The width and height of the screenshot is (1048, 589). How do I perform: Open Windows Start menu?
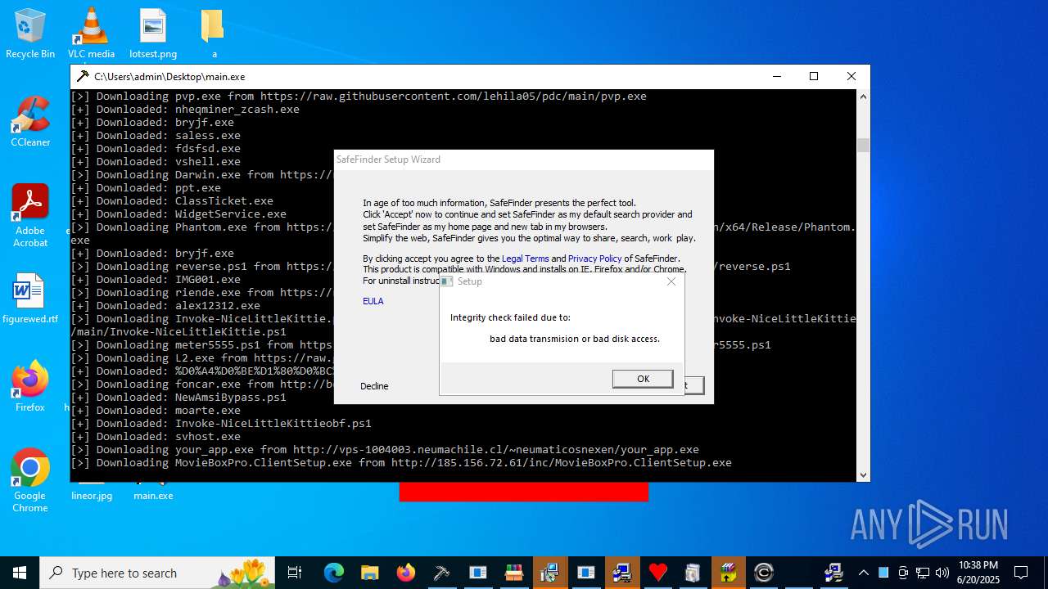pos(20,573)
